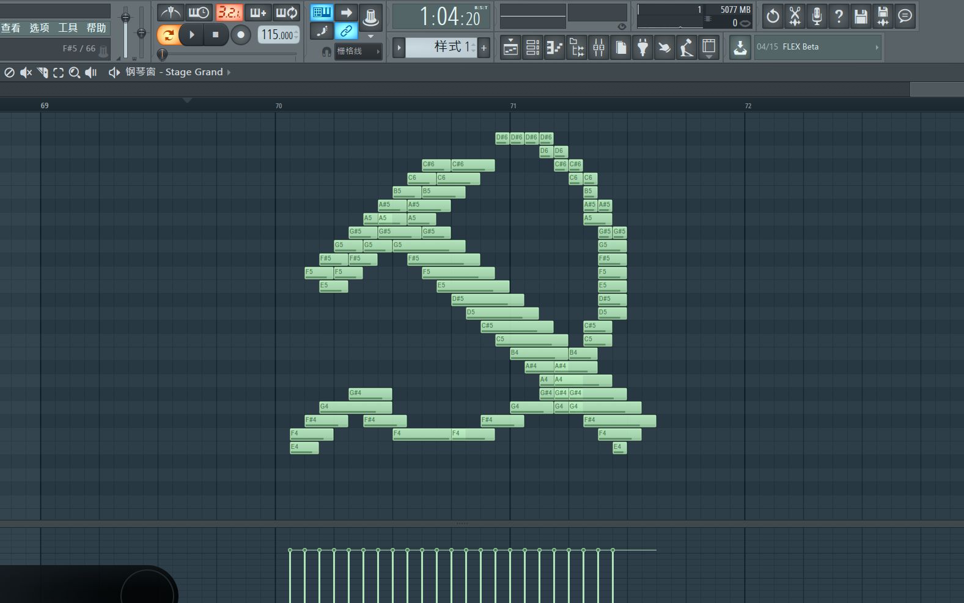Switch between pattern and song mode
The image size is (964, 603).
click(169, 35)
